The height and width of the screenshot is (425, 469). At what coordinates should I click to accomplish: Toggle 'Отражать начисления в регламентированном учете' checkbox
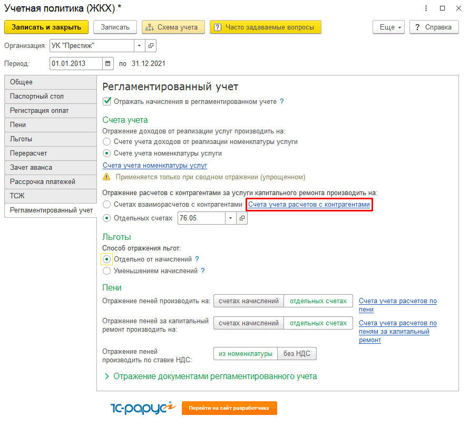[x=107, y=102]
